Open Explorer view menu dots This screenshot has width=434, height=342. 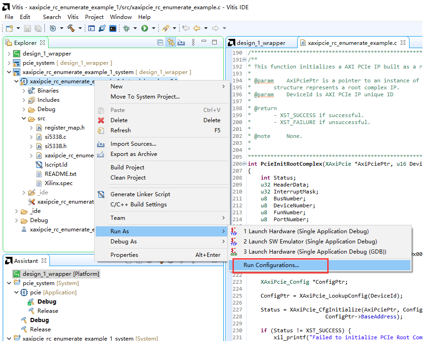click(193, 43)
